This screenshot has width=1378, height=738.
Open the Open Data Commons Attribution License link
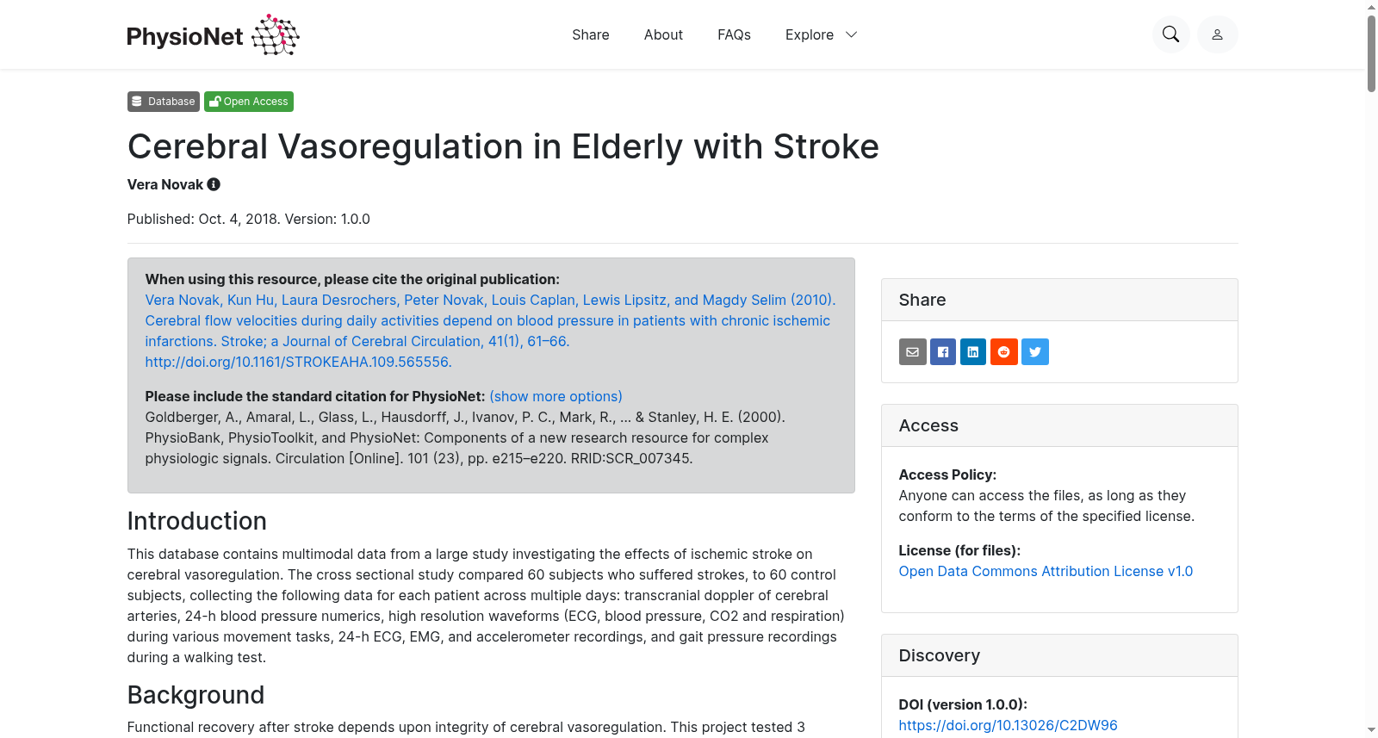pos(1046,571)
